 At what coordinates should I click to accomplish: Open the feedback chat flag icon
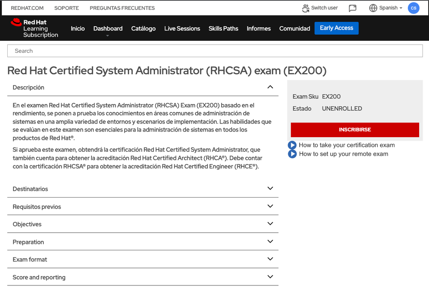[353, 8]
